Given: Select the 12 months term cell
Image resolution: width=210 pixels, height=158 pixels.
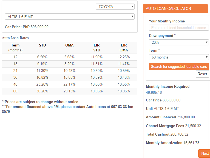Looking at the screenshot, I should (15, 57).
